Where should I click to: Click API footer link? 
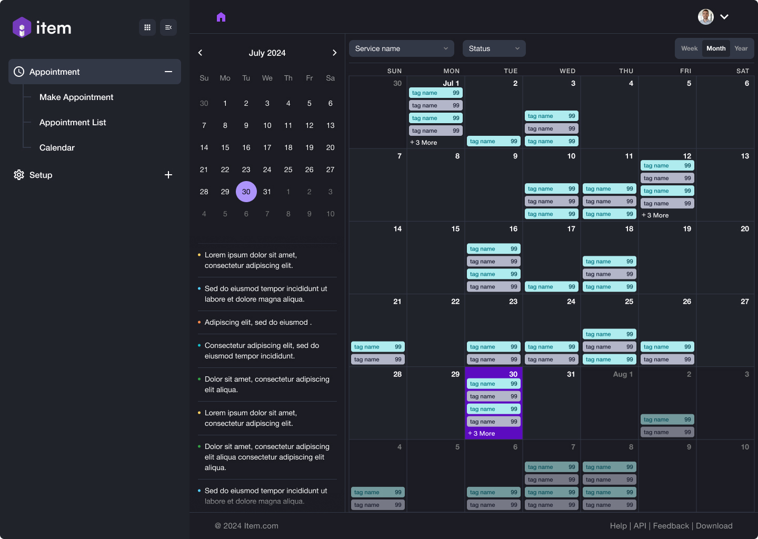(640, 526)
